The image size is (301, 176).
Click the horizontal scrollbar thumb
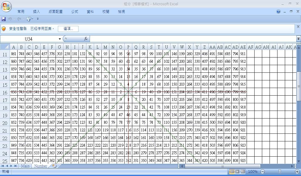pos(223,166)
